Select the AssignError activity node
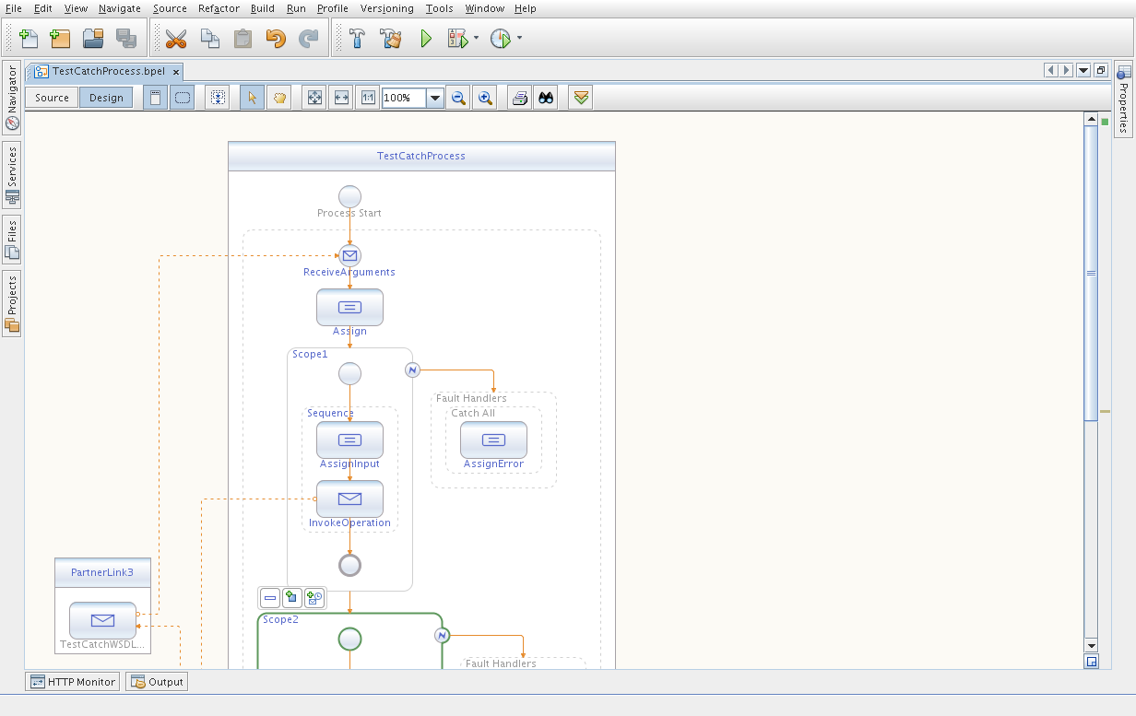The image size is (1136, 716). click(x=493, y=440)
